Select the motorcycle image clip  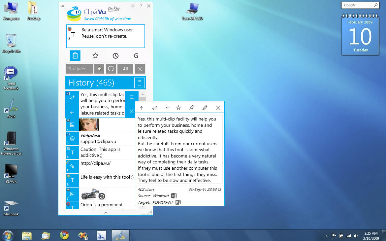[x=93, y=194]
